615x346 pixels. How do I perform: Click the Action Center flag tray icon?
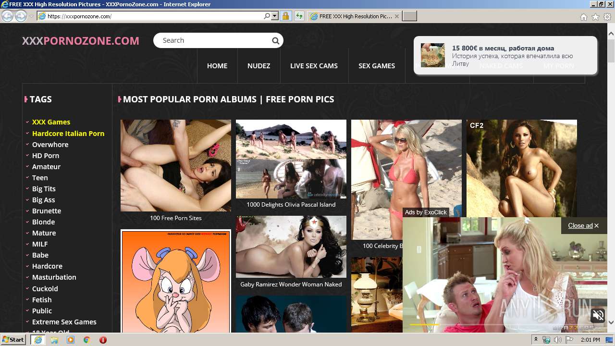pyautogui.click(x=569, y=340)
